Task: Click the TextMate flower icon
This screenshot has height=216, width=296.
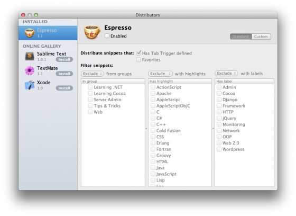Action: point(30,70)
